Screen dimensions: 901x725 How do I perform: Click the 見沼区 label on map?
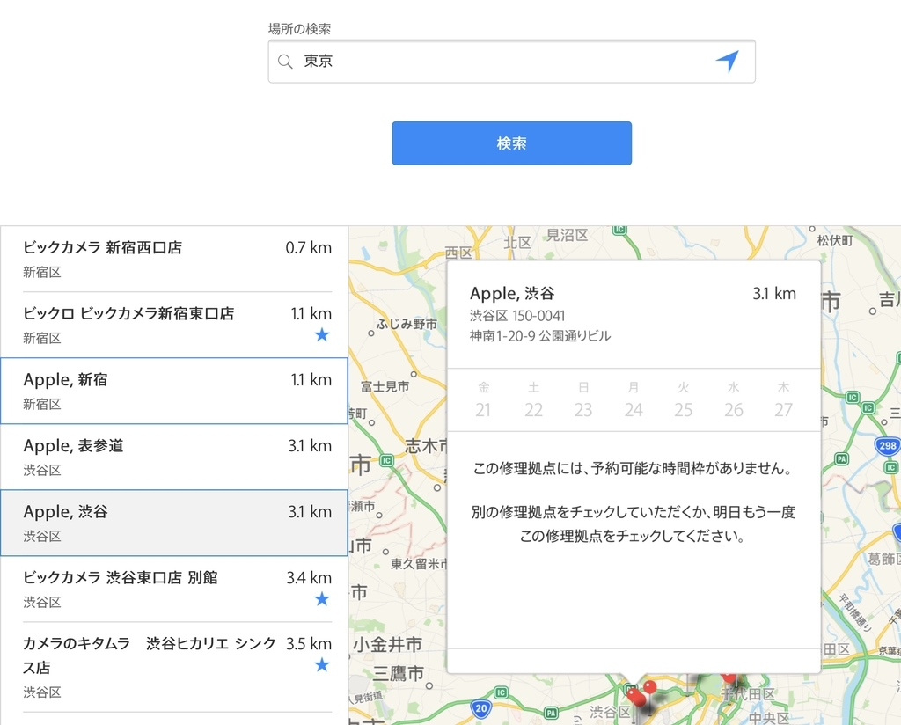pos(567,235)
